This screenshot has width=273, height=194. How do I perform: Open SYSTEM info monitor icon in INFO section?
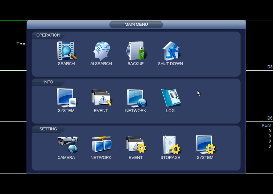67,98
